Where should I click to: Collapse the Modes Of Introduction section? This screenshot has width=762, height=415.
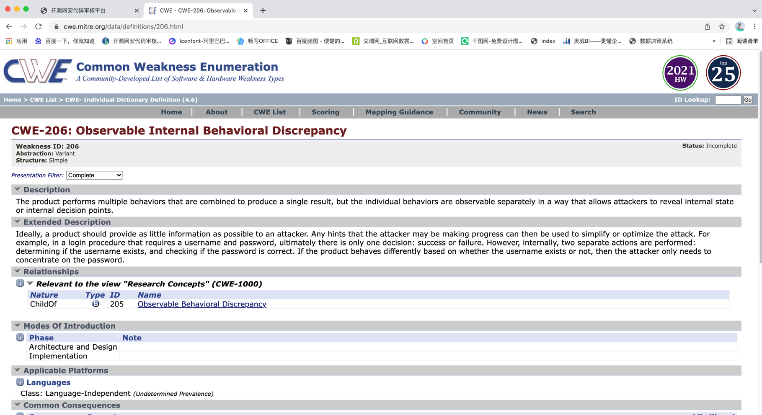click(x=17, y=325)
